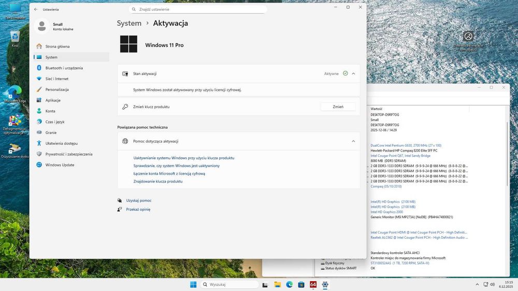518x291 pixels.
Task: Click the Windows Update icon in sidebar
Action: pyautogui.click(x=39, y=165)
